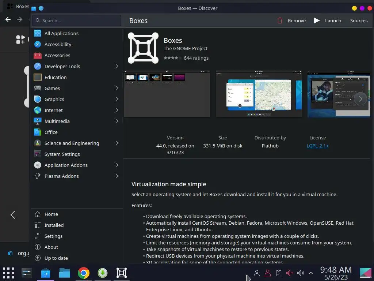The image size is (374, 281).
Task: Show next screenshot with round arrow
Action: [x=360, y=99]
